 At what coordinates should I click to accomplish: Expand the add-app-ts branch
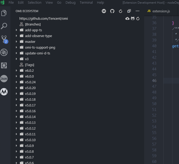(x=16, y=30)
